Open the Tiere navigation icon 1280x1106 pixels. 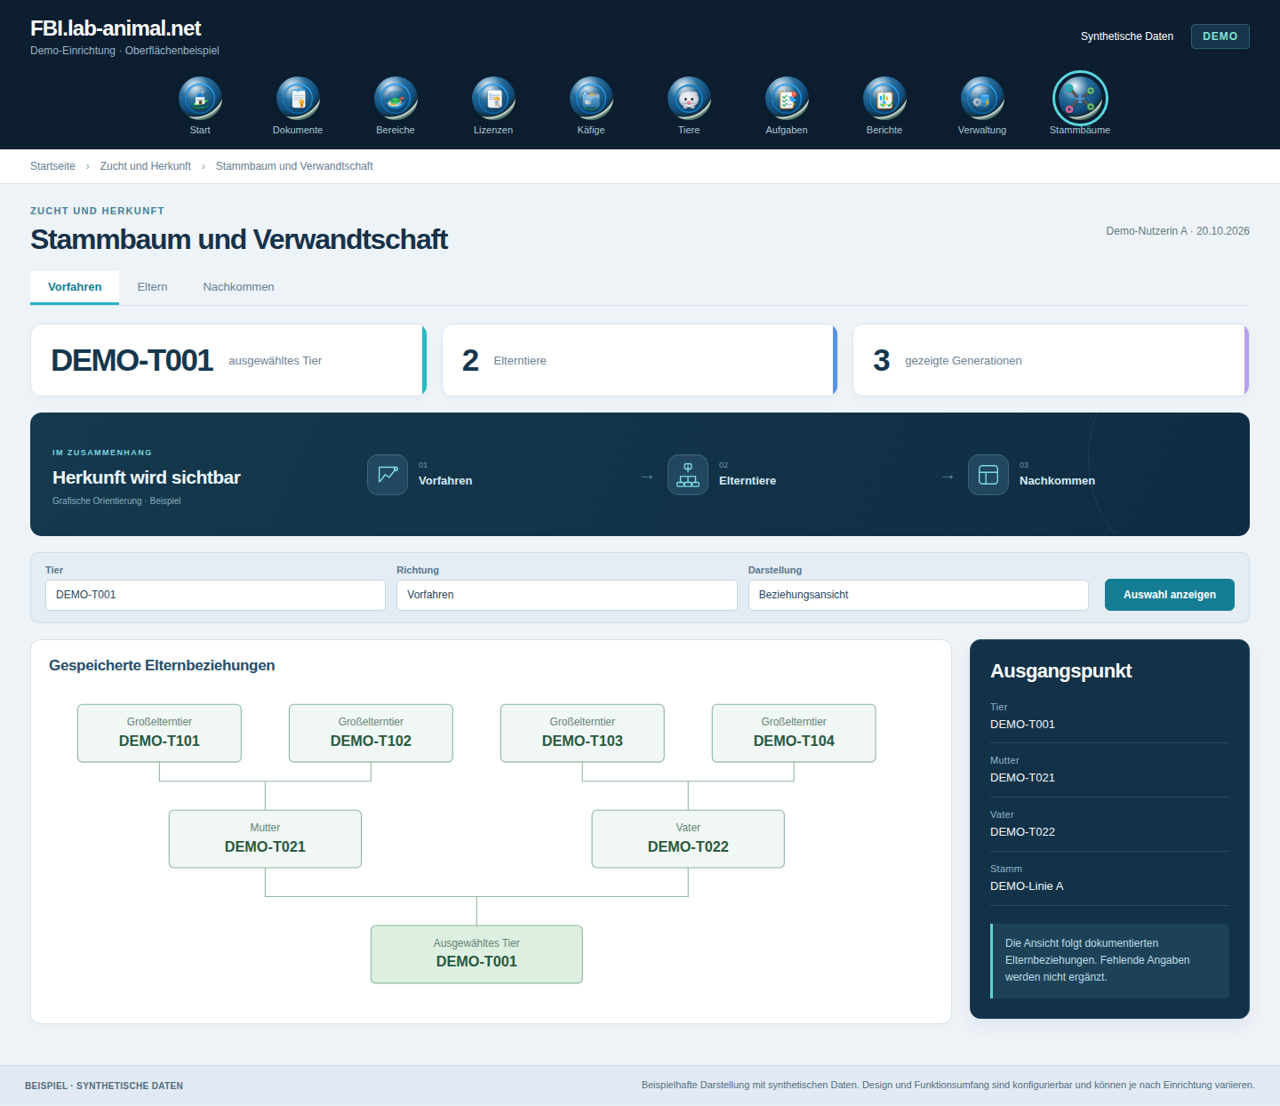pos(689,99)
